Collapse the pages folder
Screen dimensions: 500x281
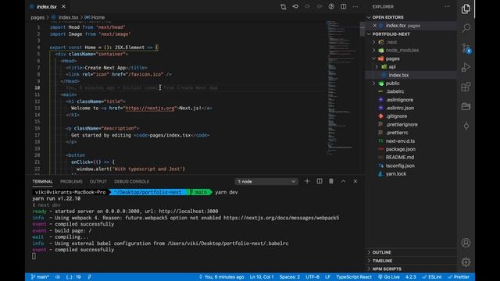click(374, 59)
